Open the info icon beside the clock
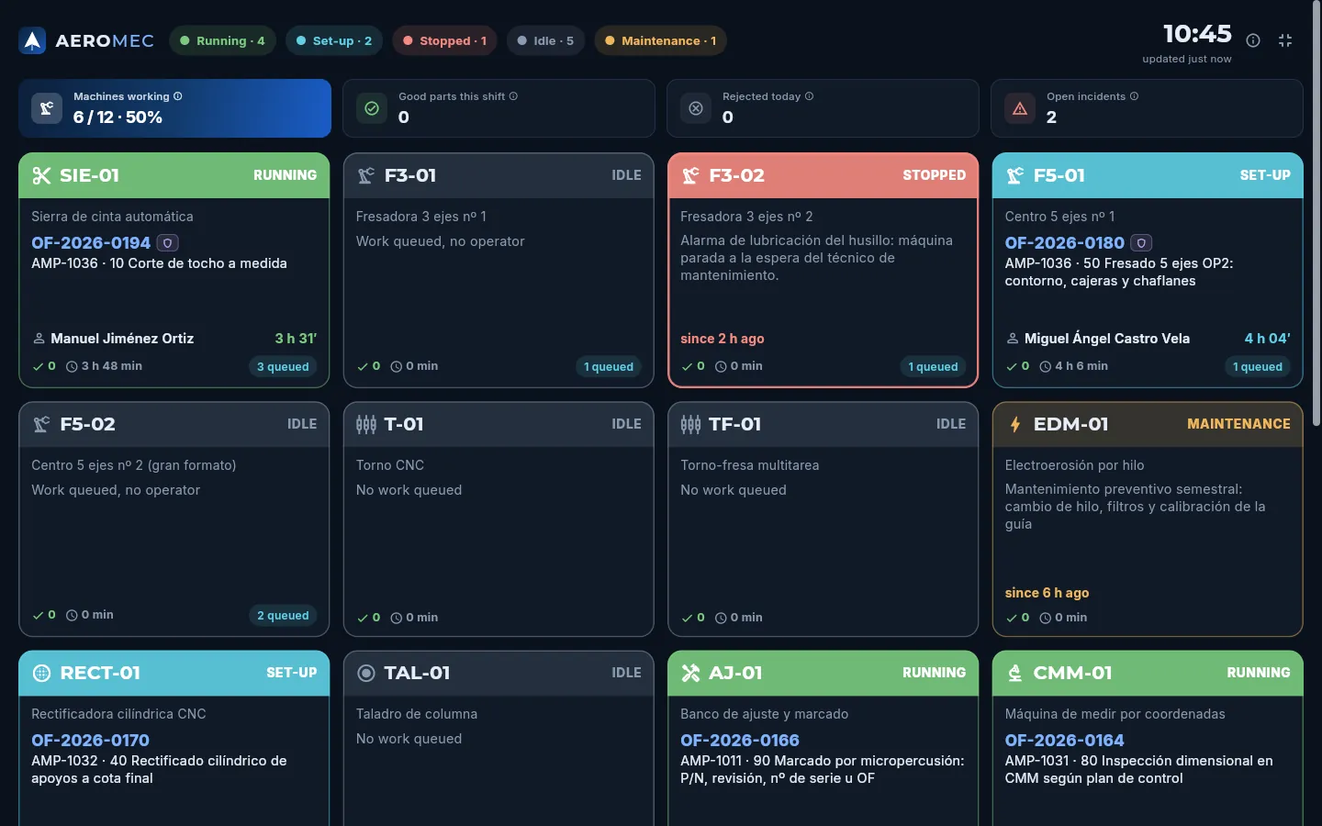This screenshot has height=826, width=1322. [1253, 40]
